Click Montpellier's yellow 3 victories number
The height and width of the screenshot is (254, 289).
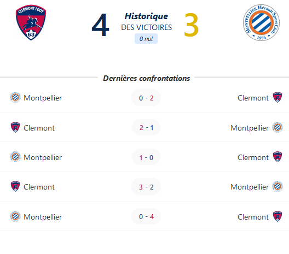(x=192, y=25)
